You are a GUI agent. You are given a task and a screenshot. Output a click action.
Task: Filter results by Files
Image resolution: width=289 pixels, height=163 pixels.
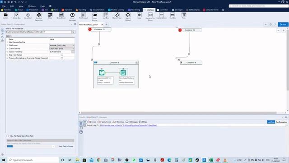coord(143,122)
